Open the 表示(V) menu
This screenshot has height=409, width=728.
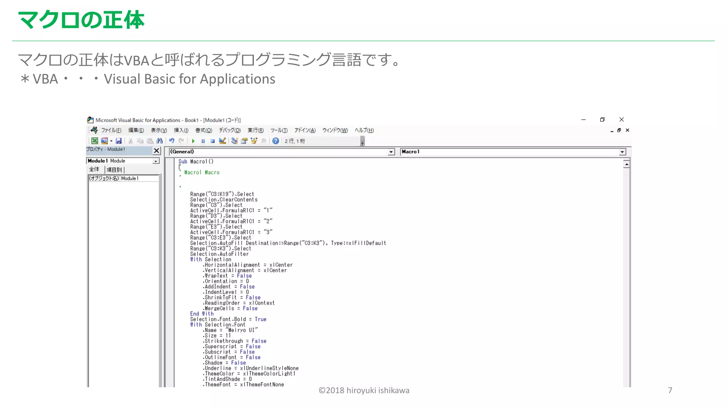click(x=159, y=130)
